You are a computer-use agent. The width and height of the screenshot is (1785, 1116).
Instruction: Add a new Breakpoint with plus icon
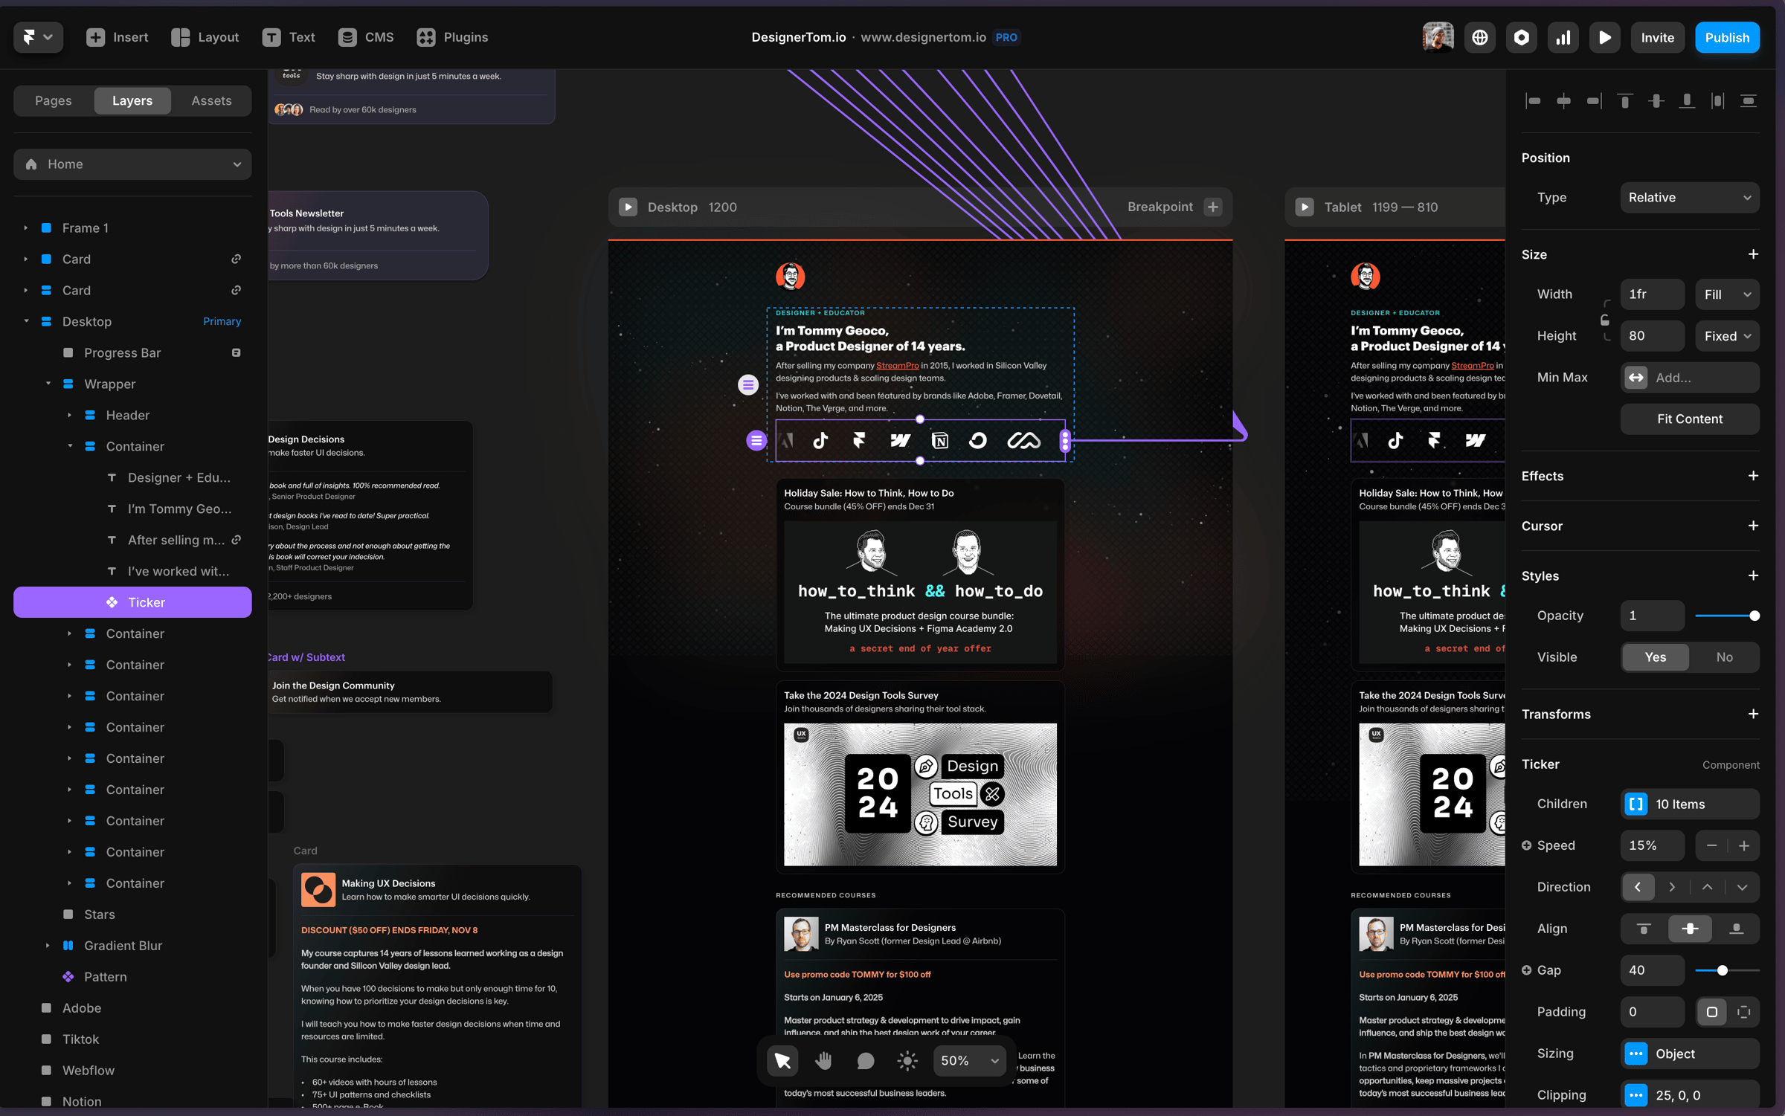point(1213,207)
